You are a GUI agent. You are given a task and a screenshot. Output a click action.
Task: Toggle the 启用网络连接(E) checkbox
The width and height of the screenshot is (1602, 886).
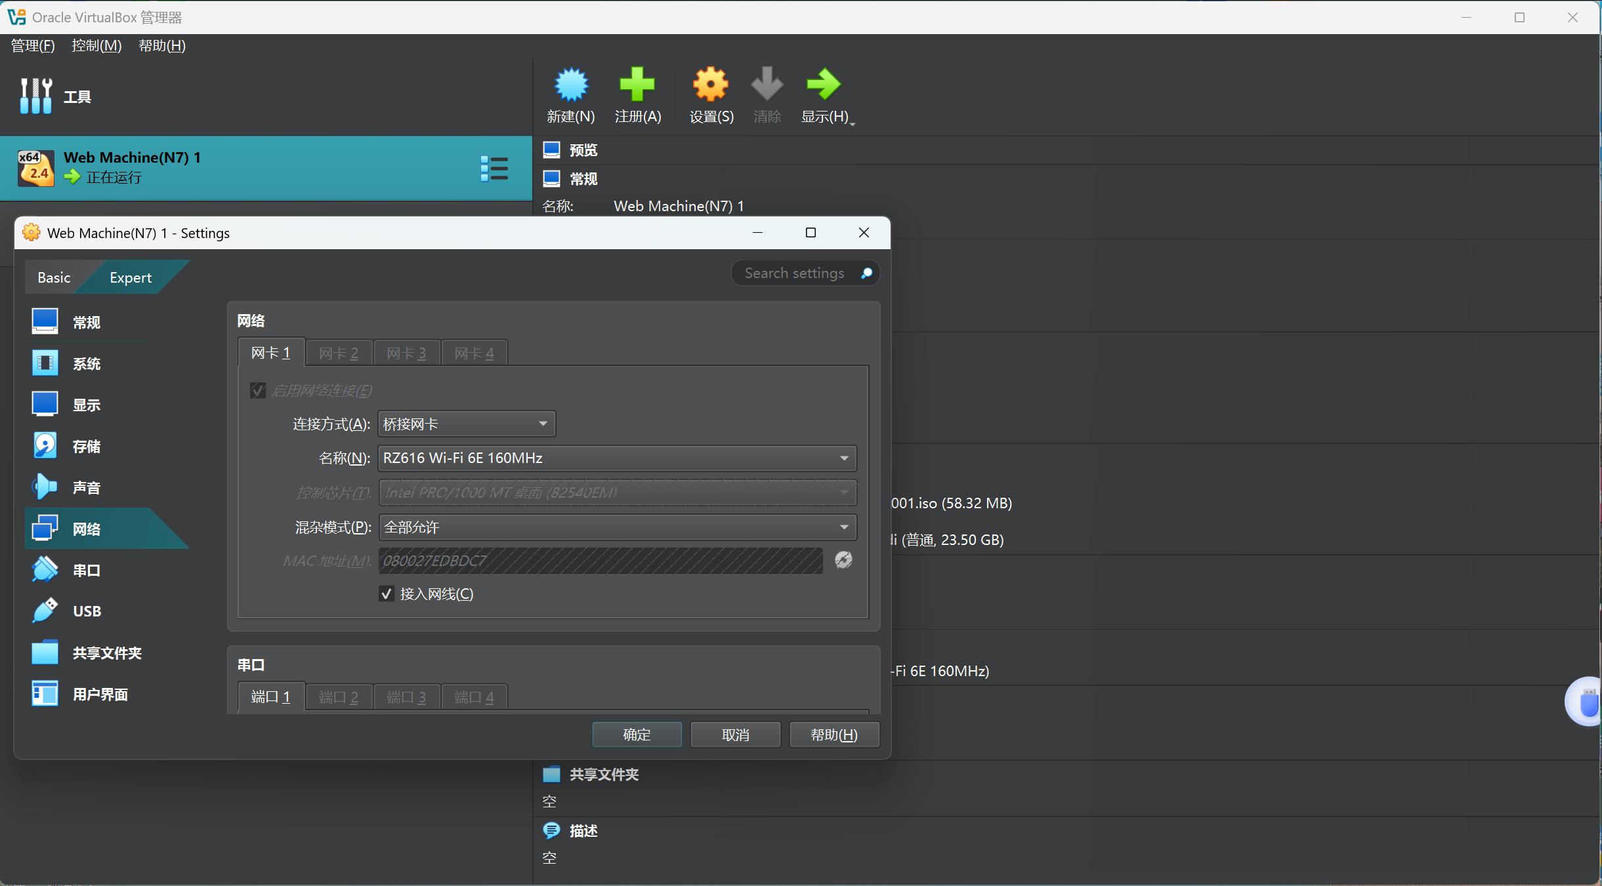click(x=257, y=391)
